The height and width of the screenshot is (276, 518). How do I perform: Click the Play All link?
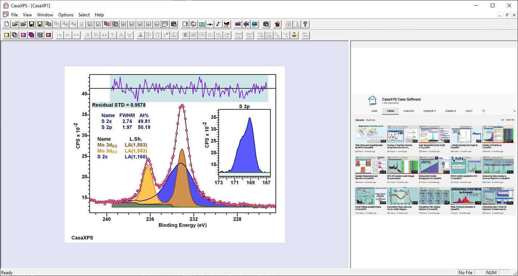point(371,120)
